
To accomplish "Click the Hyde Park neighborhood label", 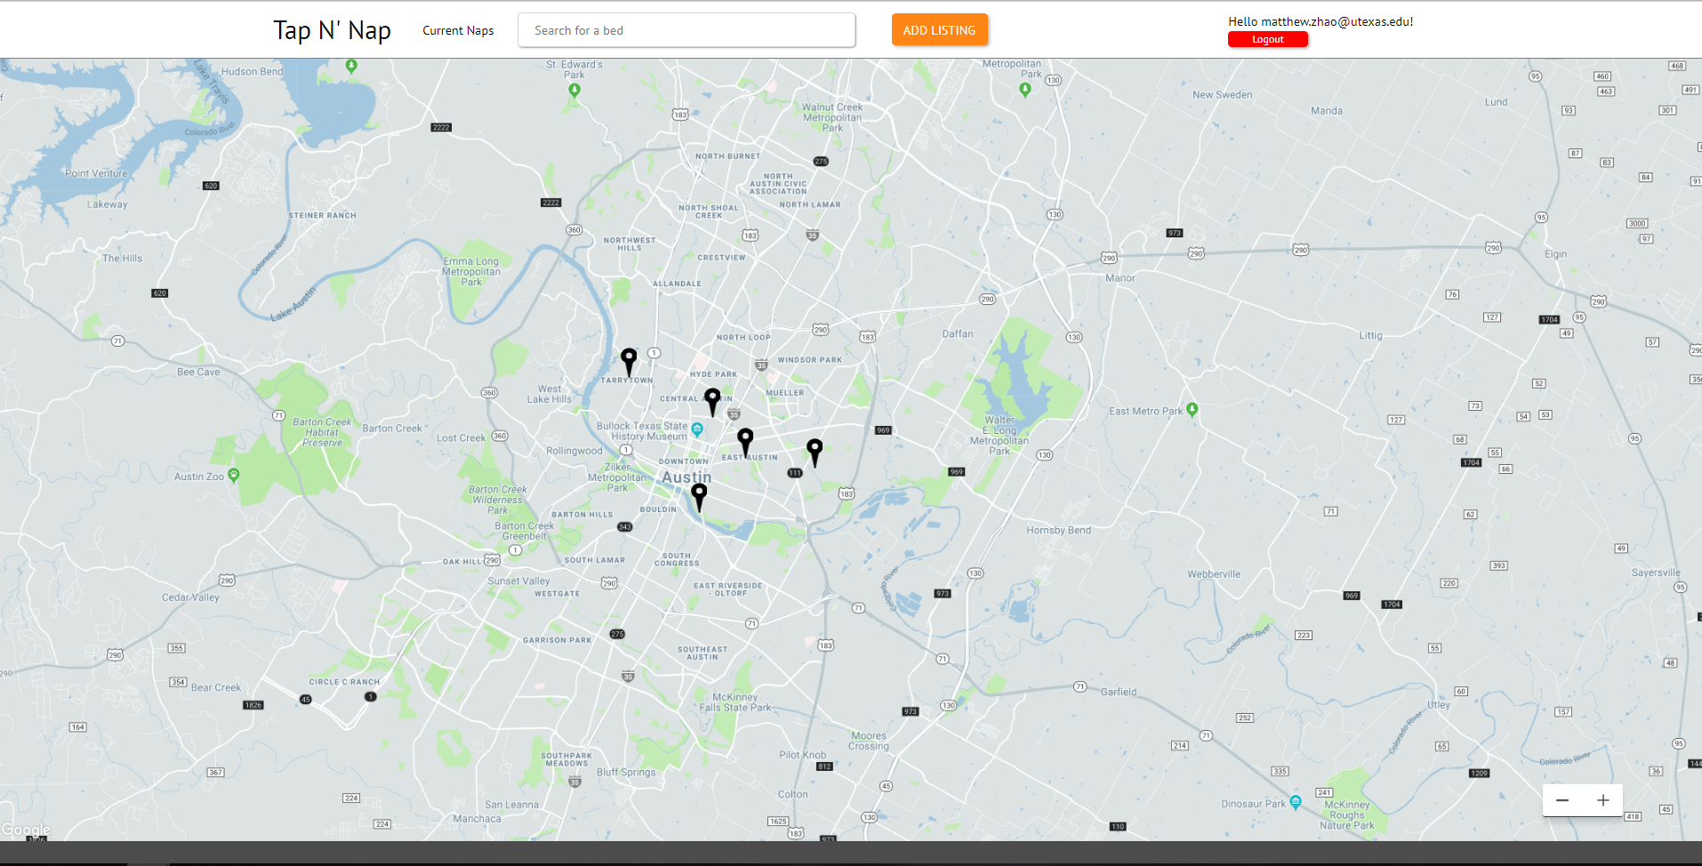I will pyautogui.click(x=713, y=374).
